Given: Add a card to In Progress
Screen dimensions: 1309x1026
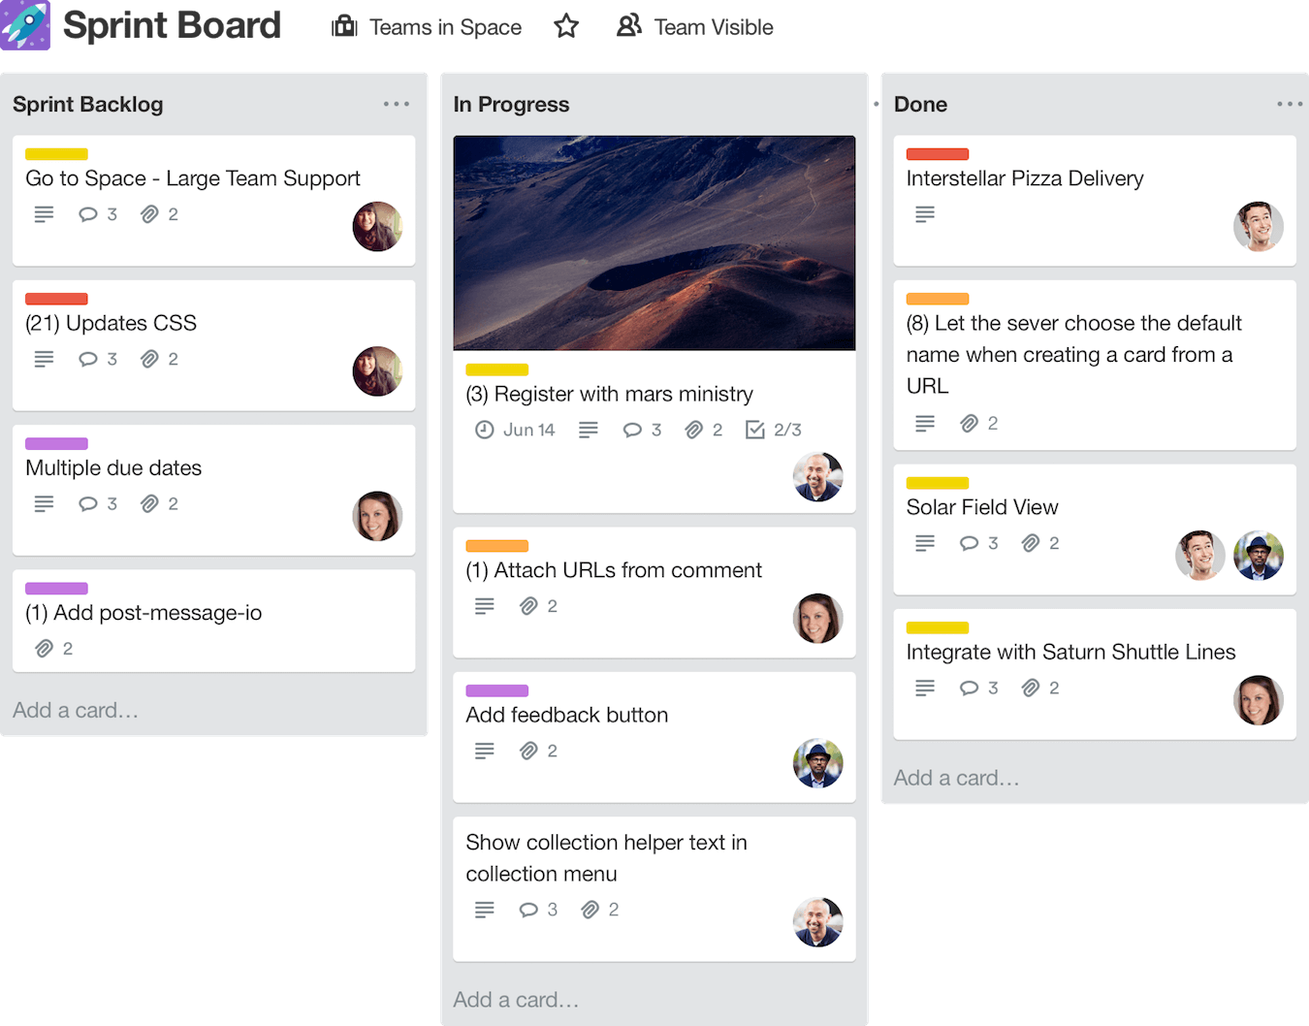Looking at the screenshot, I should 516,999.
